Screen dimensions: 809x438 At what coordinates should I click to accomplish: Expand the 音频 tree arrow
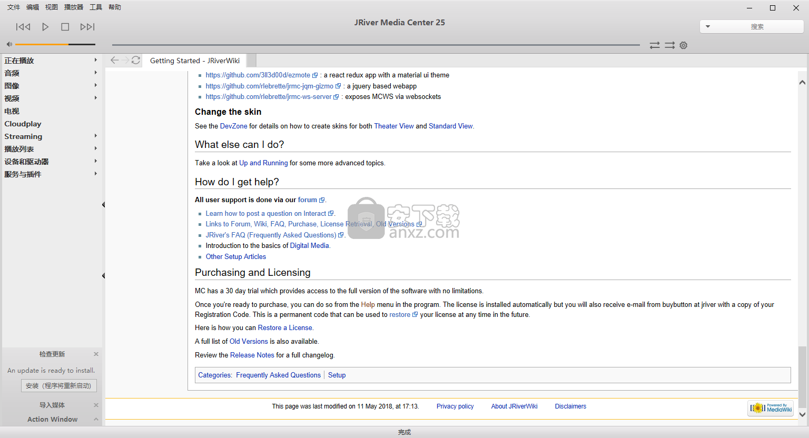click(95, 73)
